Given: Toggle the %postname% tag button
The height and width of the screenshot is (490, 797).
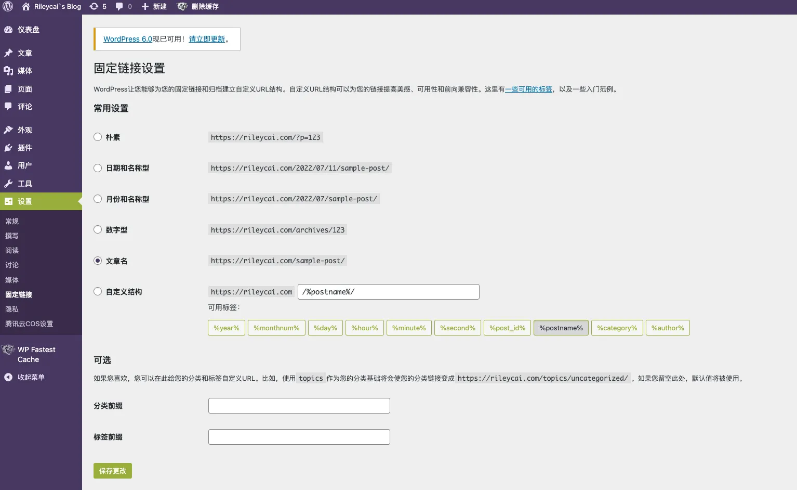Looking at the screenshot, I should coord(561,328).
